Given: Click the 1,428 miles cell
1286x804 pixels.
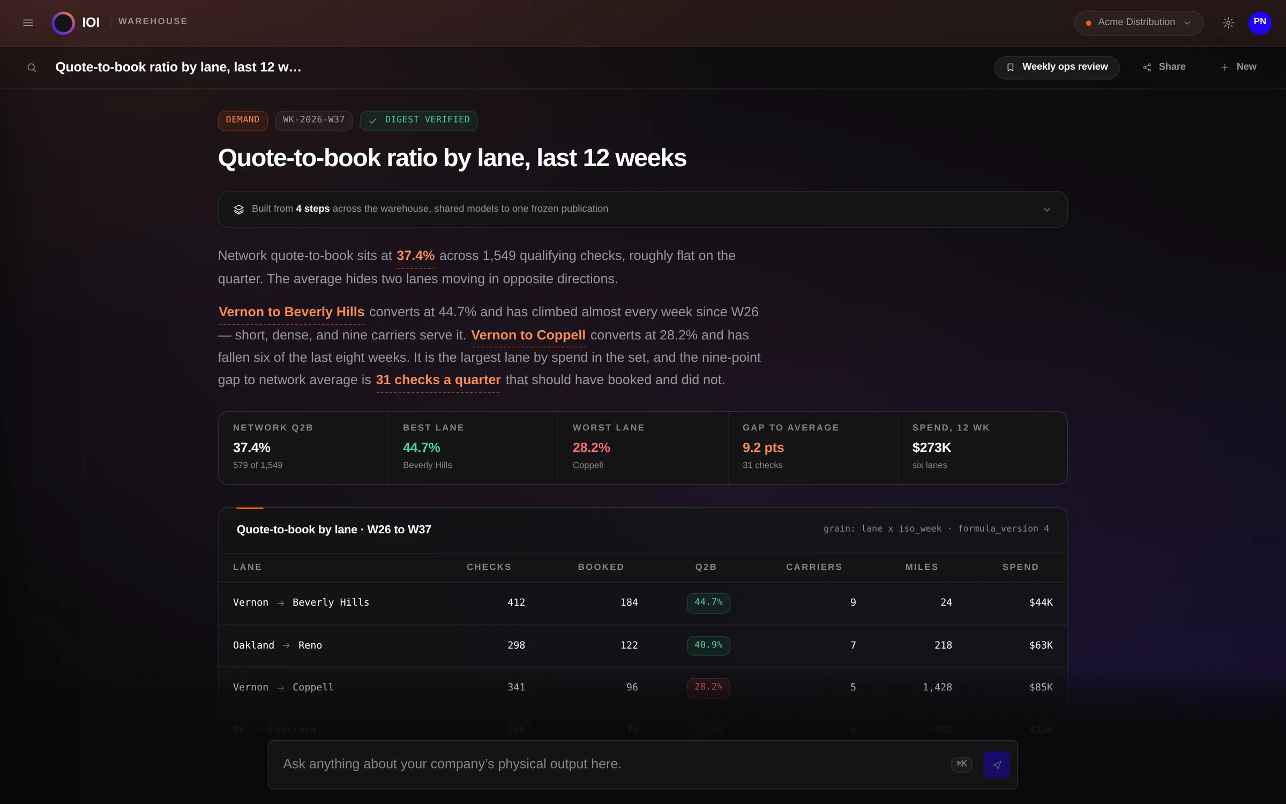Looking at the screenshot, I should (x=937, y=687).
